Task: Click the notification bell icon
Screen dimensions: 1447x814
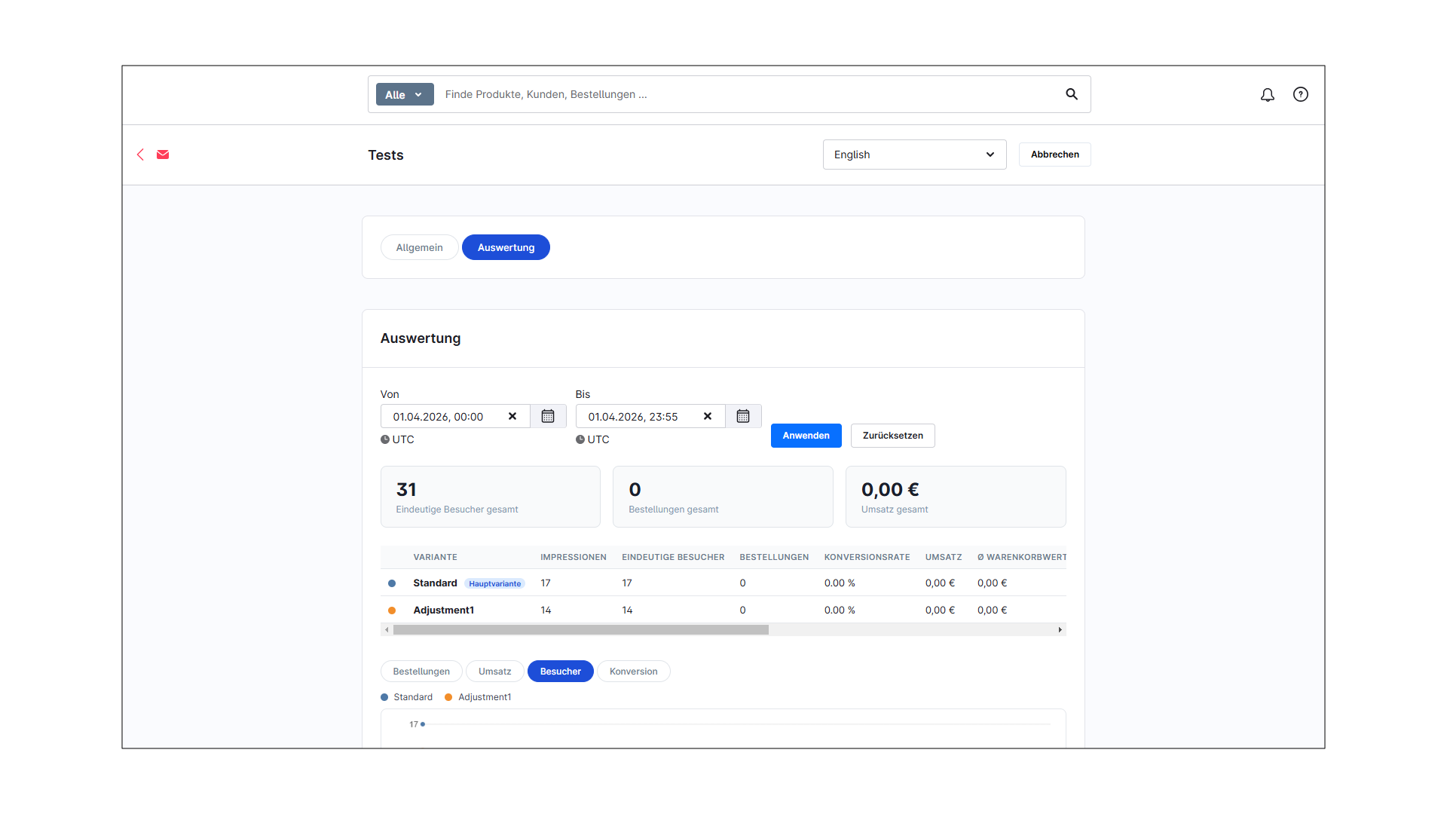Action: click(x=1267, y=95)
